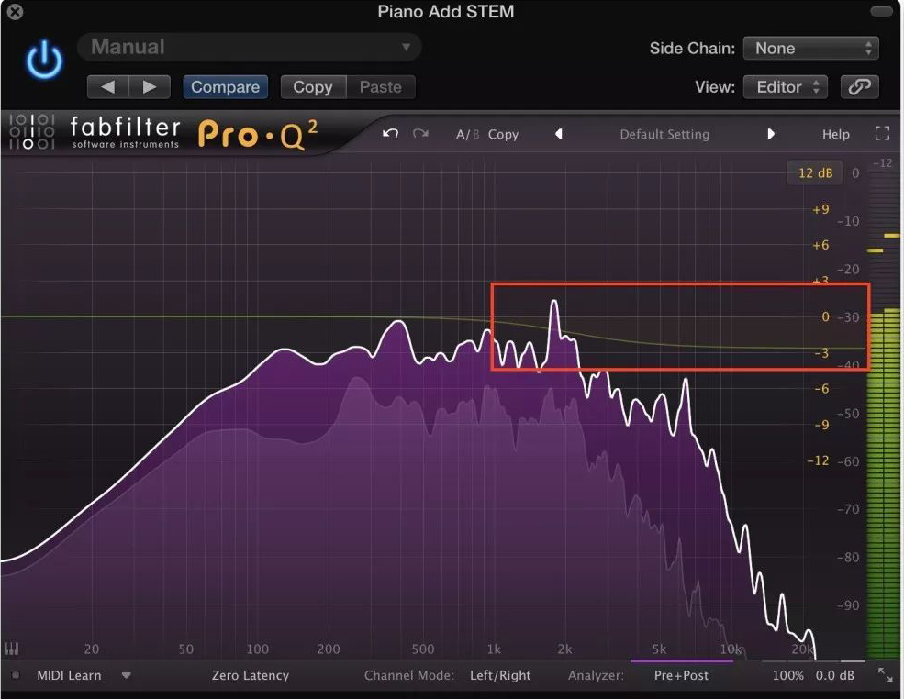Viewport: 904px width, 699px height.
Task: Click the undo arrow icon
Action: (x=390, y=134)
